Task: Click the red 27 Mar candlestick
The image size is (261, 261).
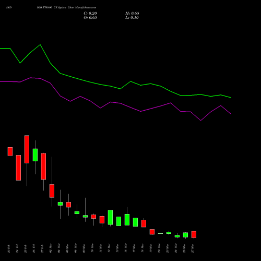Action: [194, 234]
